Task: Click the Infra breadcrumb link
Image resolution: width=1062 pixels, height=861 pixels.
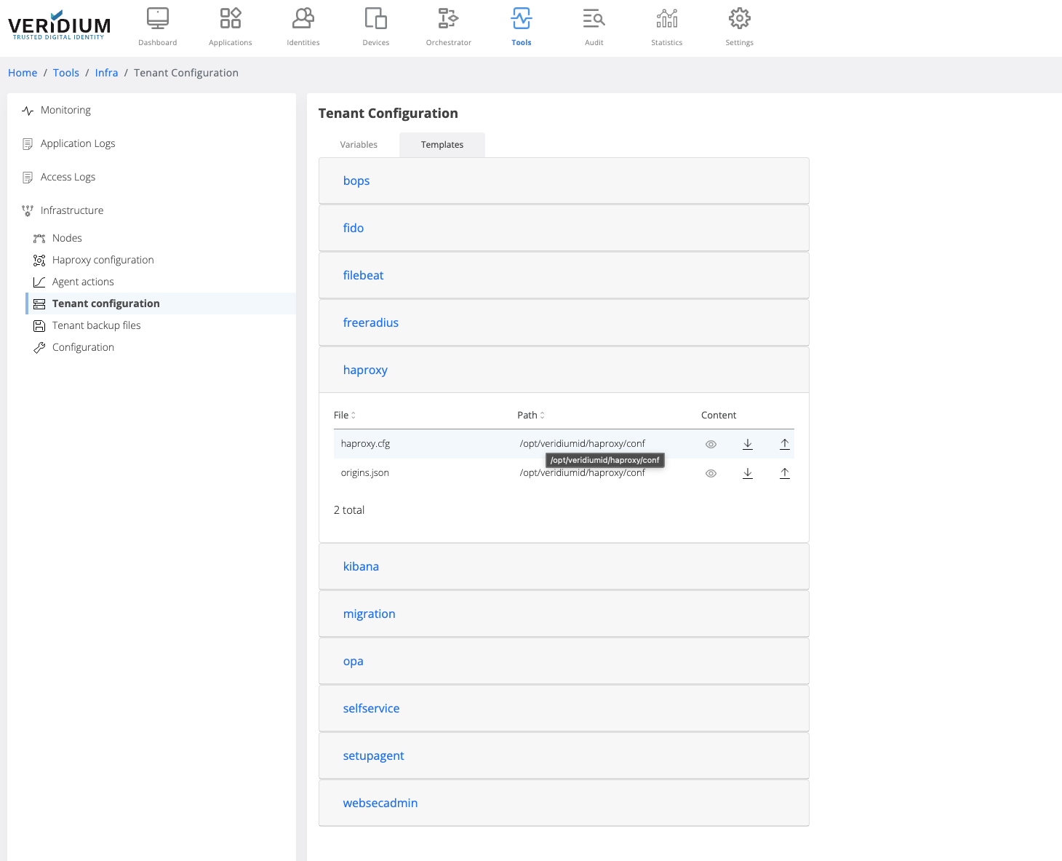Action: (x=106, y=73)
